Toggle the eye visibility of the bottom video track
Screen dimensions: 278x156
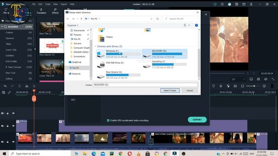coord(13,142)
